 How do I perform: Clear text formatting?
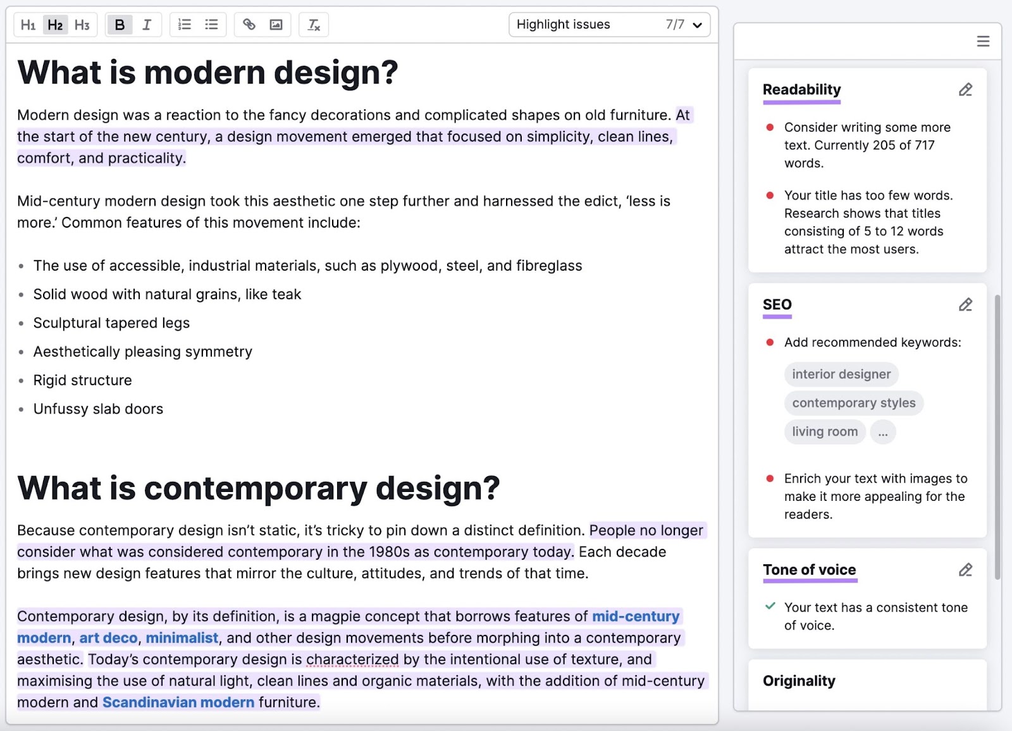313,25
